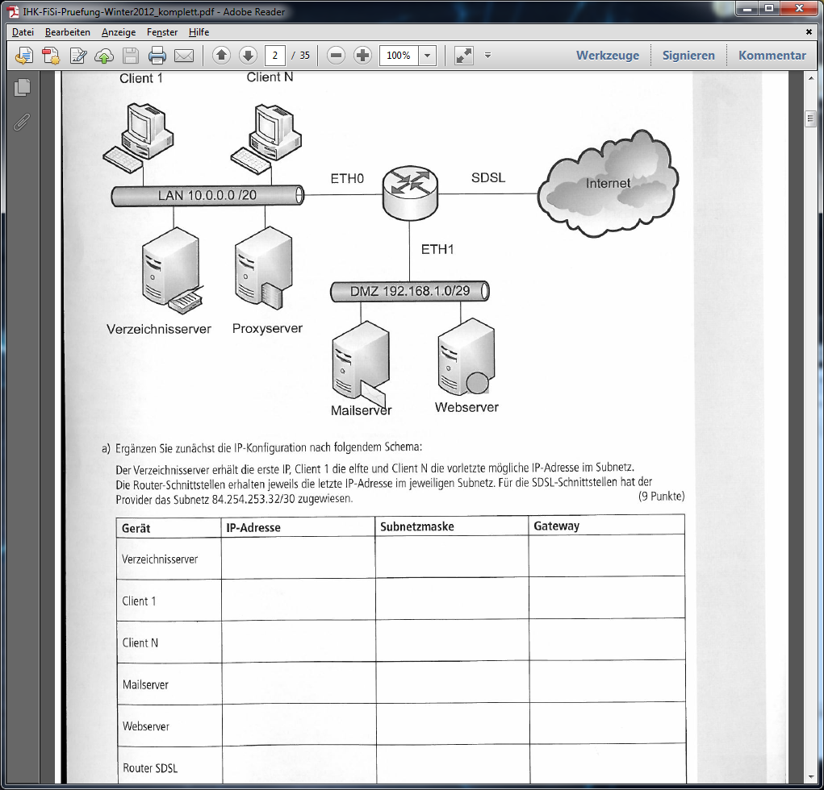Image resolution: width=824 pixels, height=790 pixels.
Task: Click the 'Subnetzmaske' table header
Action: coord(417,526)
